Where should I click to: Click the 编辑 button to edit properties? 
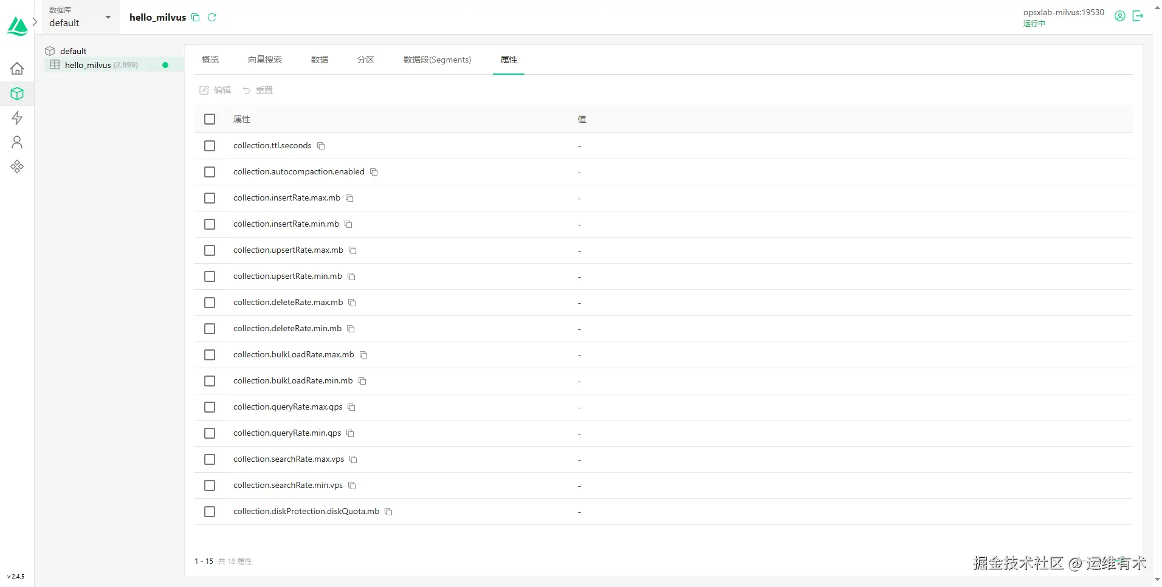(x=215, y=89)
